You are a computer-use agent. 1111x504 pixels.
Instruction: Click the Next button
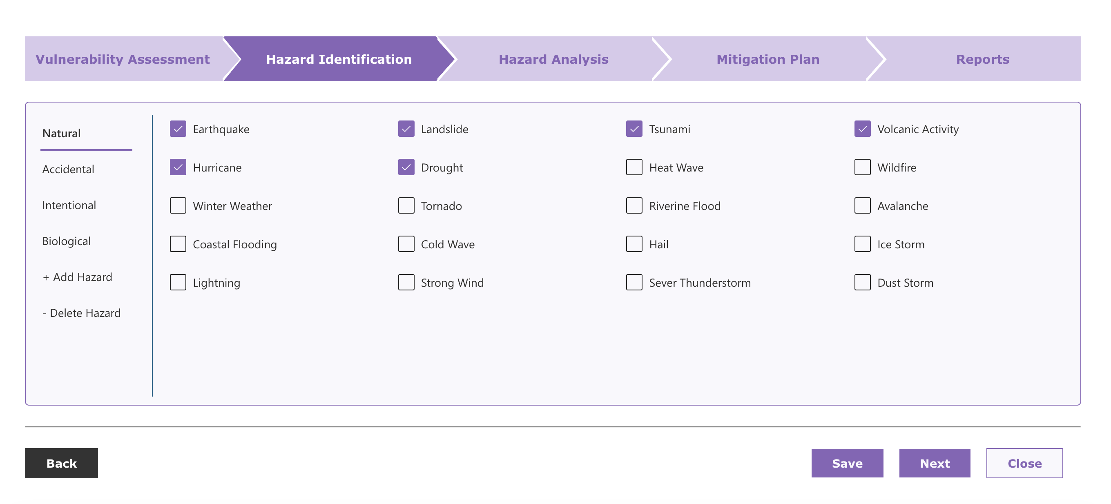click(x=934, y=463)
